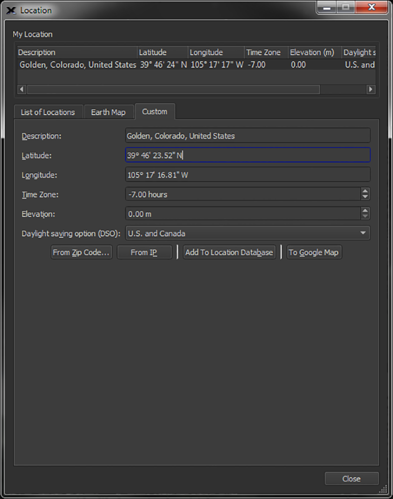The image size is (393, 499).
Task: Click the 39° 46' 24" N table cell
Action: tap(163, 64)
